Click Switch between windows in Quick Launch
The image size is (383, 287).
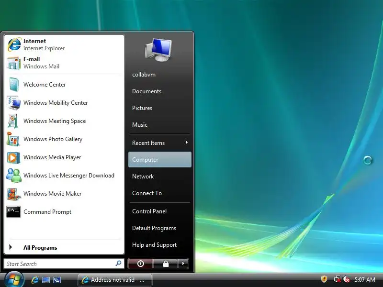pyautogui.click(x=57, y=280)
